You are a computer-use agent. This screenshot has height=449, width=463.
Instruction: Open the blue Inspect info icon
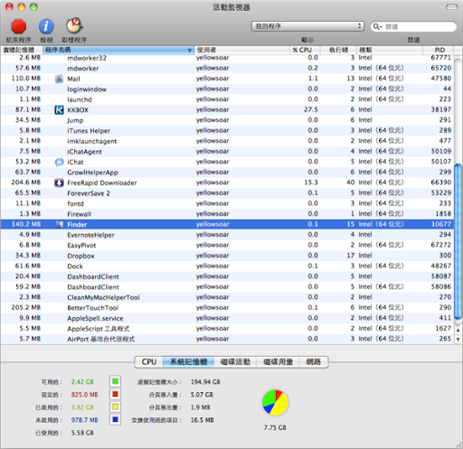click(x=46, y=26)
